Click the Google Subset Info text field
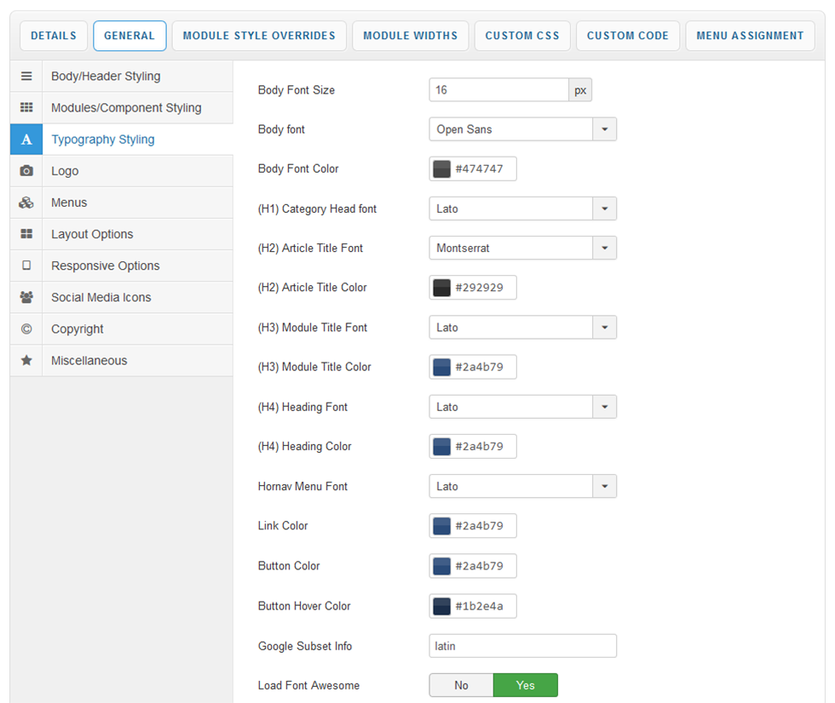 tap(522, 646)
